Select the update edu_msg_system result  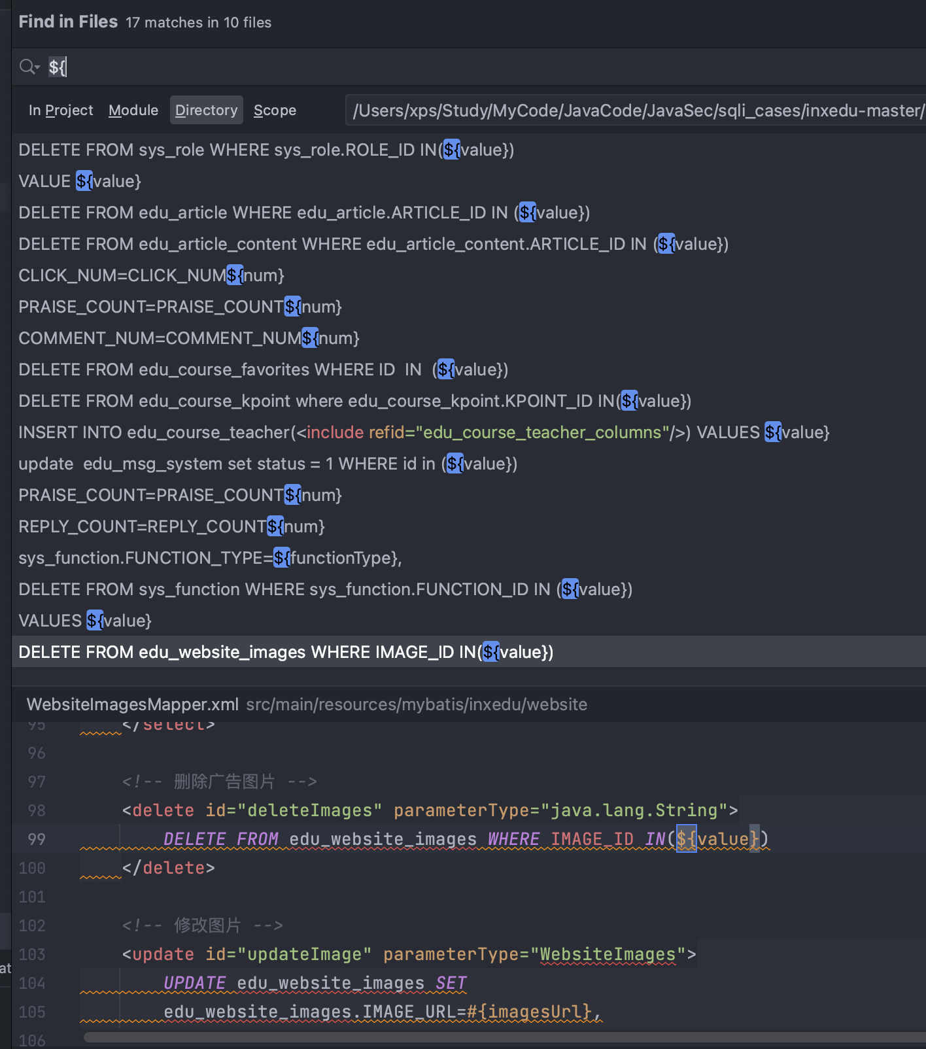pyautogui.click(x=267, y=464)
